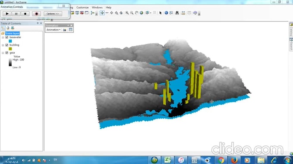Viewport: 293px width, 164px height.
Task: Click the 3D cube view settings icon
Action: (195, 13)
